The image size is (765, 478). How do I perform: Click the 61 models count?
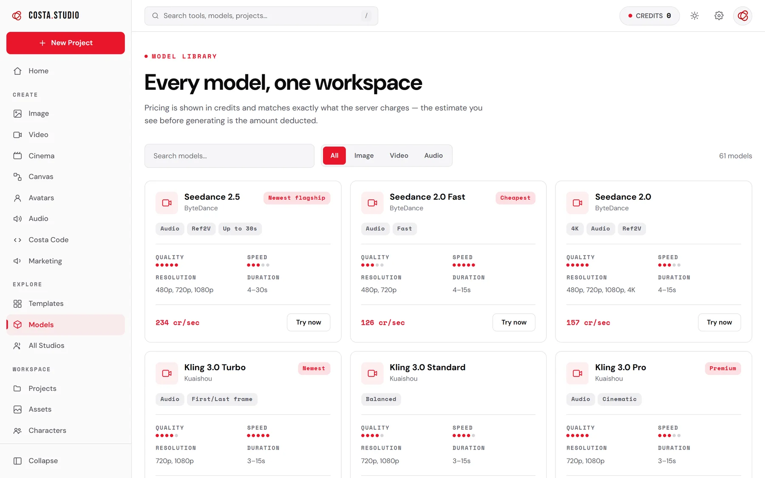[x=736, y=156]
